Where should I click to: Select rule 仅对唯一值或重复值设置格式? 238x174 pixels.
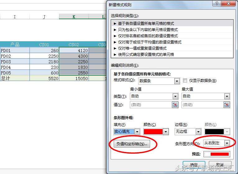click(x=172, y=48)
